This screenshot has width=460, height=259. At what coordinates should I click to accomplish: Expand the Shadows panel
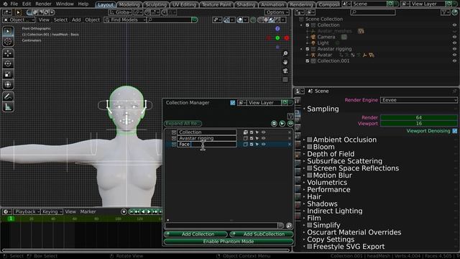322,204
